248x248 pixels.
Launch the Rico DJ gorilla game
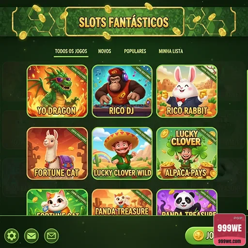[122, 91]
